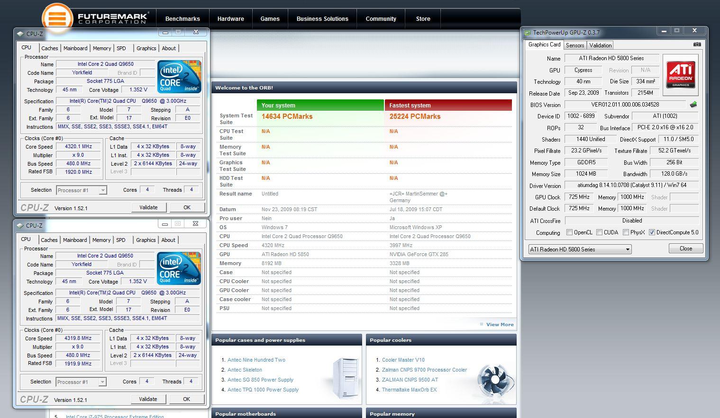Open the Antec SG 850 Power Supply link
This screenshot has height=418, width=720.
[260, 380]
